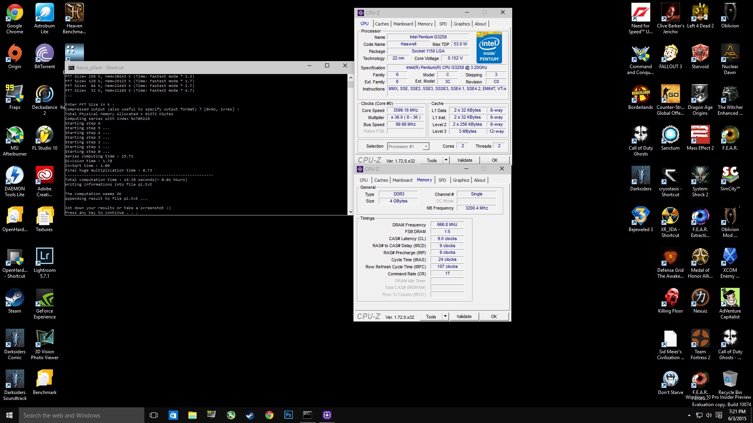753x423 pixels.
Task: Click volume icon in system tray
Action: tap(709, 415)
